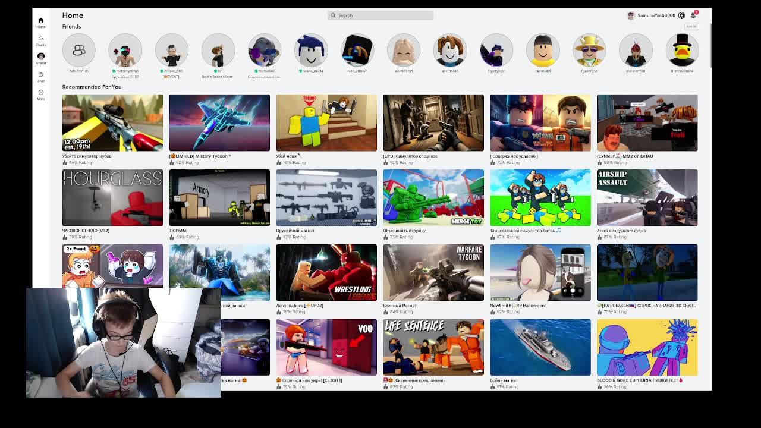The width and height of the screenshot is (761, 428).
Task: Open the More sidebar menu
Action: click(x=41, y=95)
